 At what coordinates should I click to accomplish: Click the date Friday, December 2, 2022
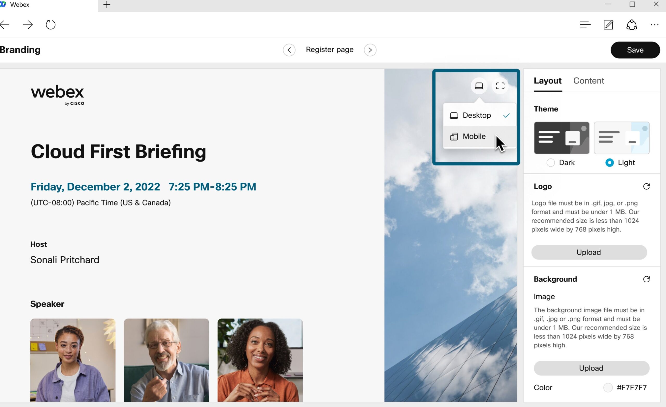point(95,187)
